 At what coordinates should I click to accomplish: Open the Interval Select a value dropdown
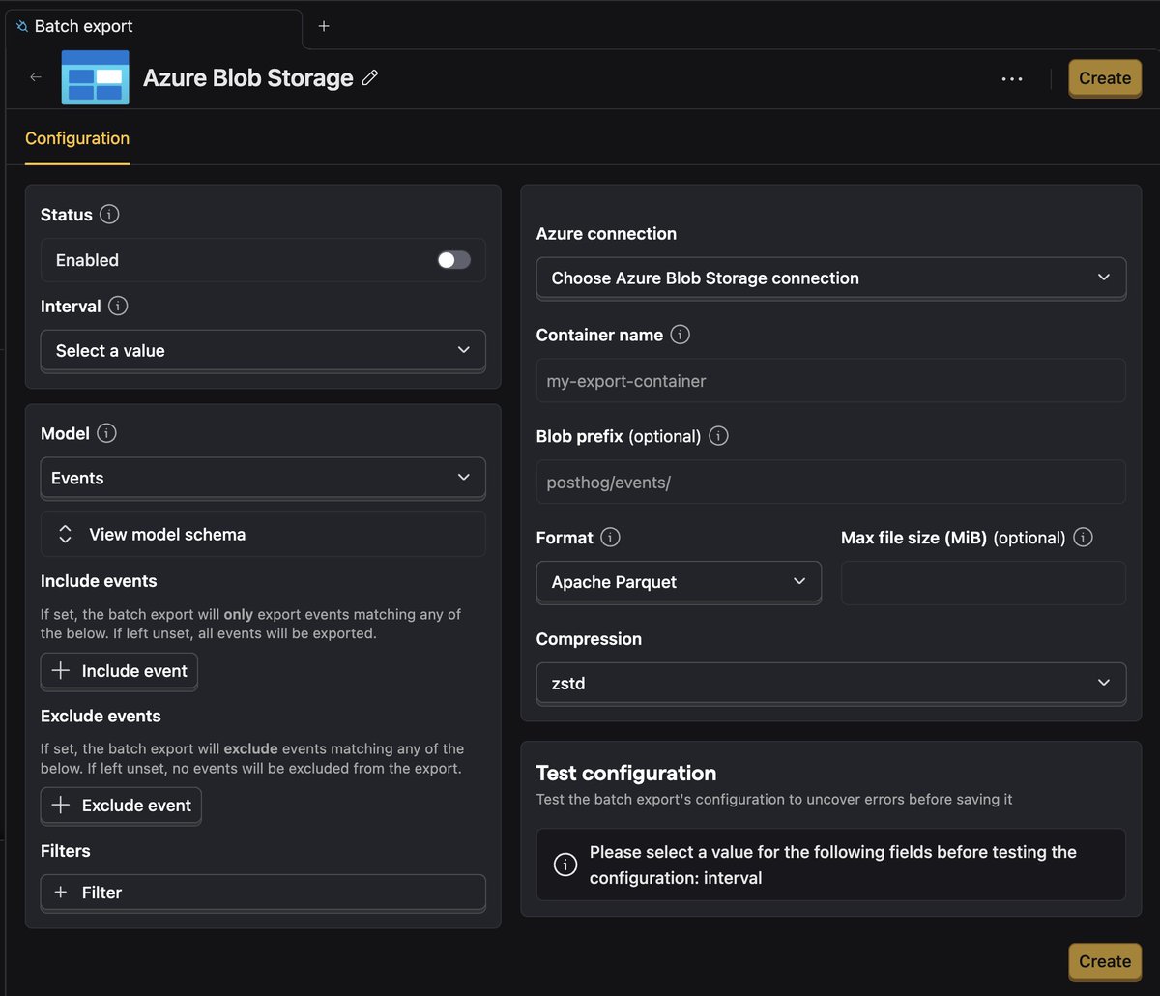click(x=263, y=351)
